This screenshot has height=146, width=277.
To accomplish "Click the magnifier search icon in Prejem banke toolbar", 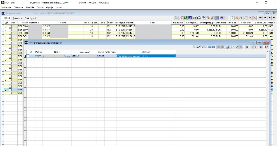I will click(x=245, y=18).
